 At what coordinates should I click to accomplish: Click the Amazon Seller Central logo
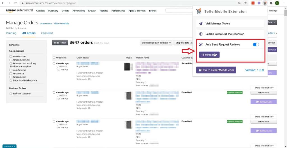[x=19, y=10]
